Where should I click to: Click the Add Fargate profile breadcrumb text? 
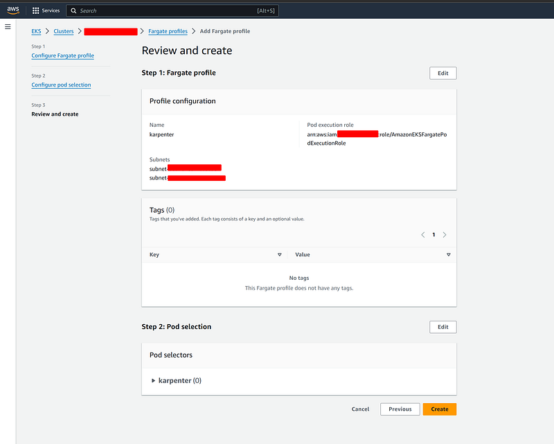[225, 31]
